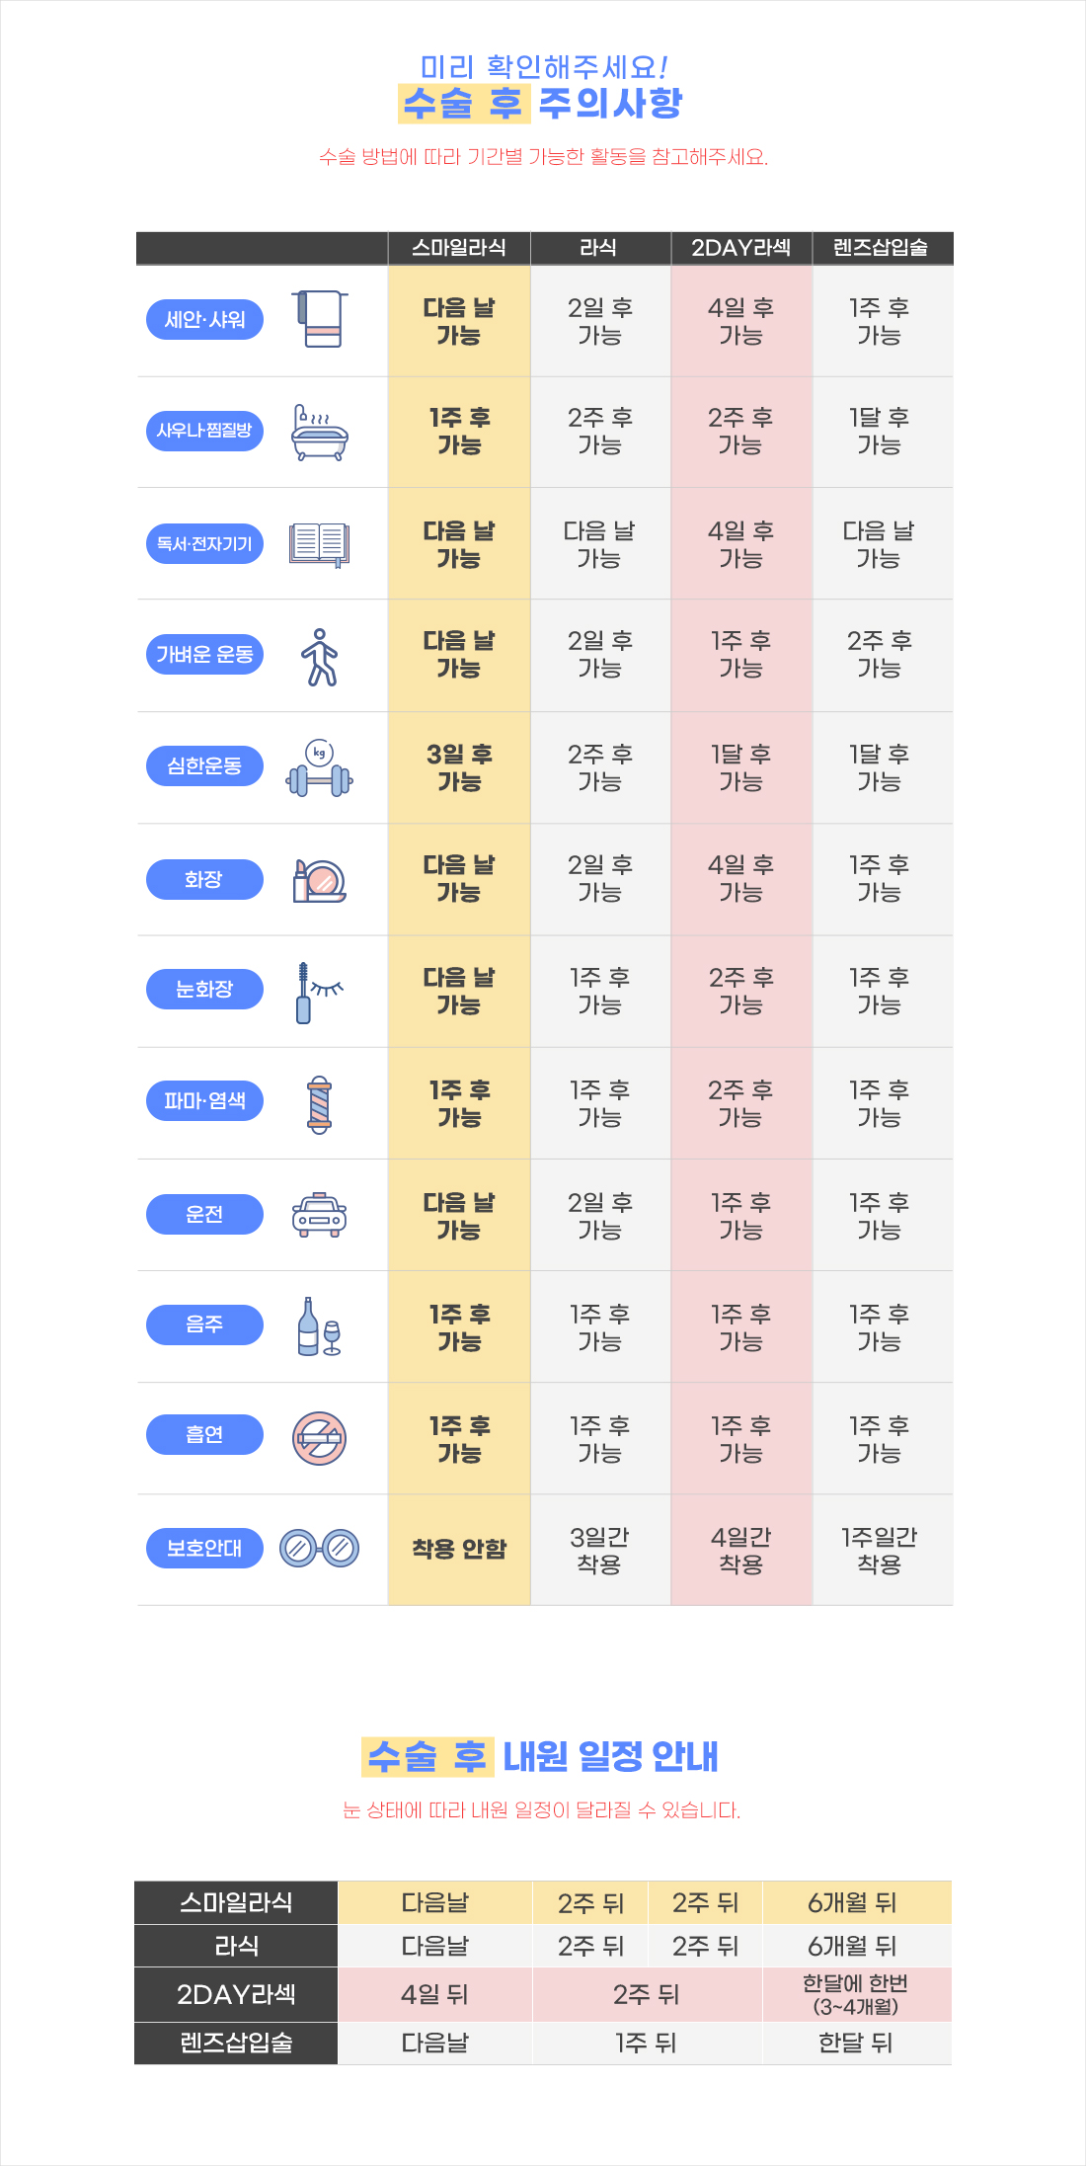The height and width of the screenshot is (2166, 1086).
Task: Click the protective goggles icon
Action: tap(319, 1548)
